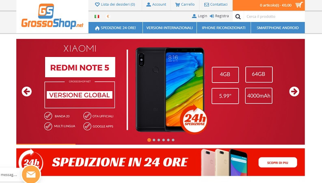Image resolution: width=322 pixels, height=183 pixels.
Task: Focus the Cerca il prodotto search field
Action: [x=274, y=16]
